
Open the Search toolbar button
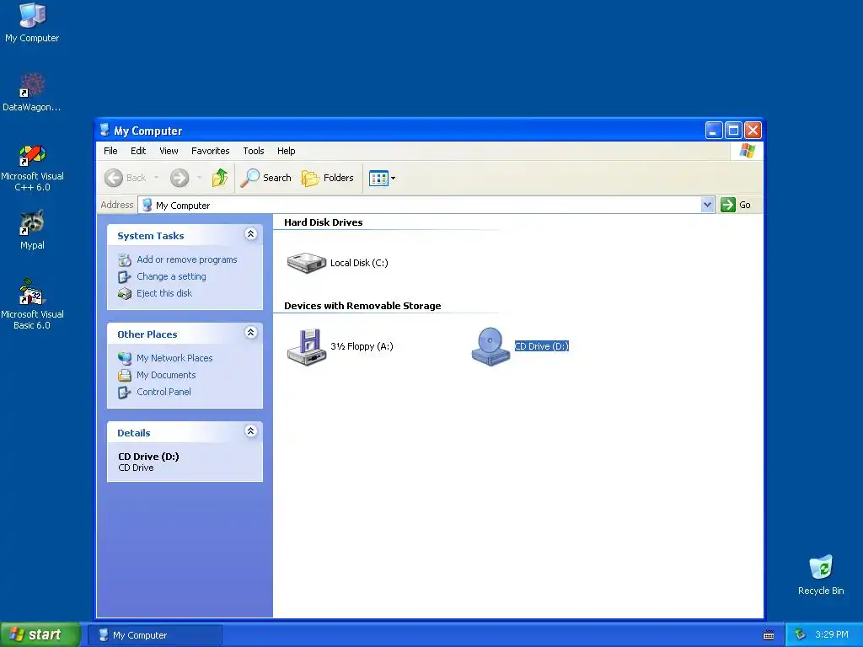[265, 178]
